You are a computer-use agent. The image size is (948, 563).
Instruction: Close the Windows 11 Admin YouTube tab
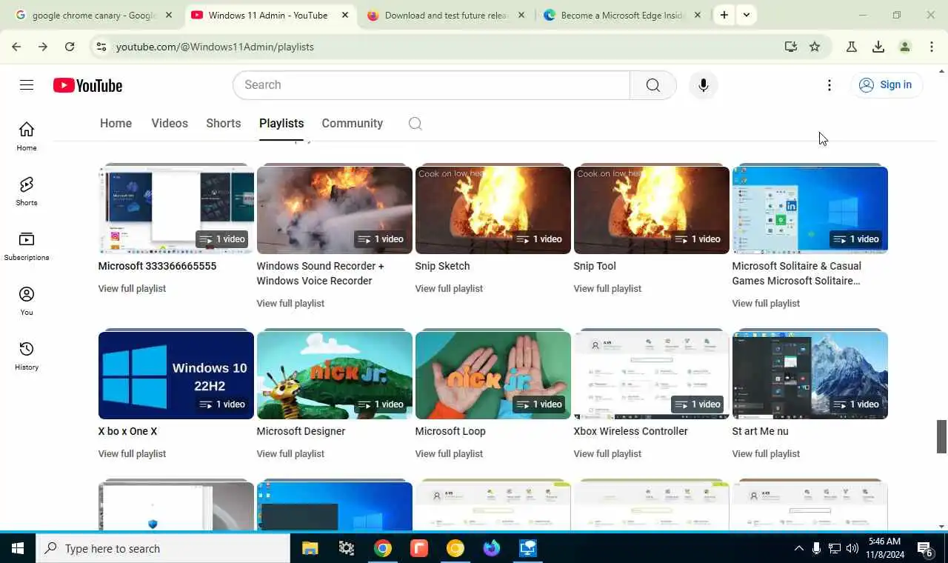[345, 15]
